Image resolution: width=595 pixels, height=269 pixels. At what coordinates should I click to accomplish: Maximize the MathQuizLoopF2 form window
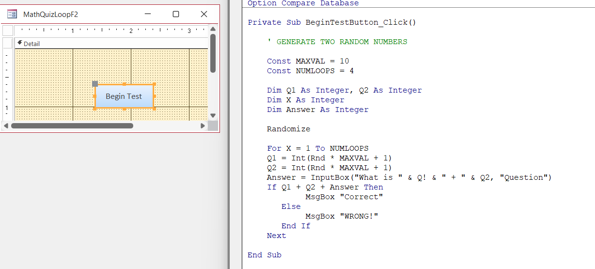(x=176, y=14)
